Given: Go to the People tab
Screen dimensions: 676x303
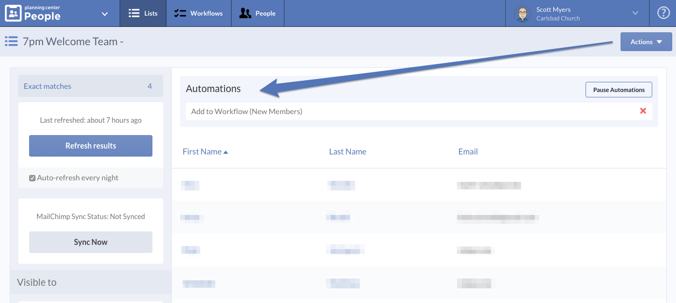Looking at the screenshot, I should pos(257,13).
